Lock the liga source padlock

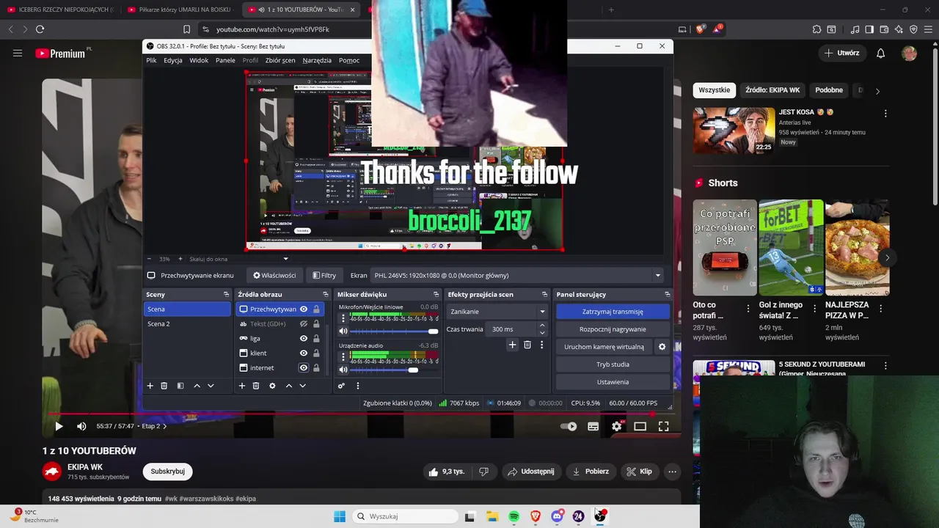pyautogui.click(x=316, y=339)
